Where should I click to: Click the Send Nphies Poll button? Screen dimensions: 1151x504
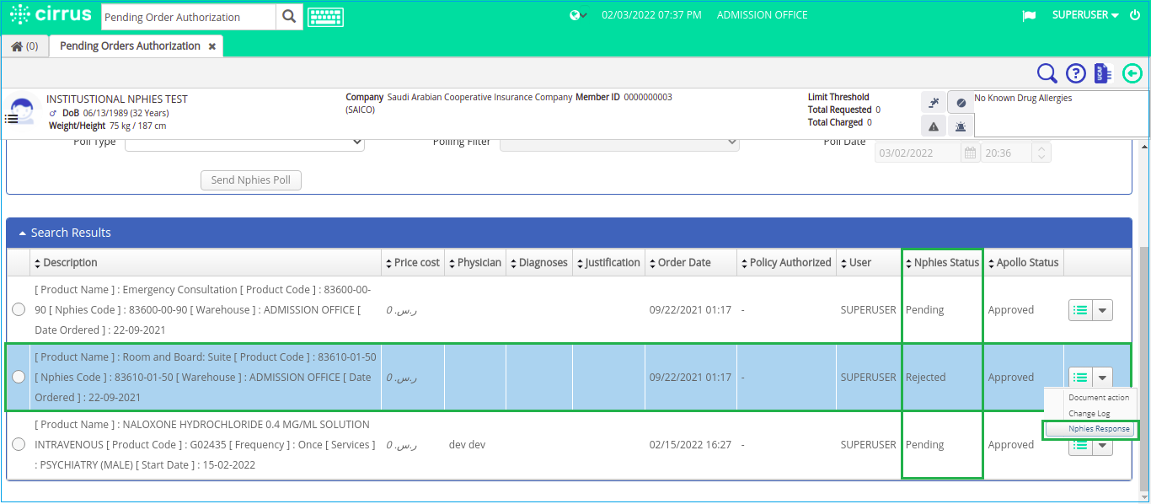click(x=250, y=180)
